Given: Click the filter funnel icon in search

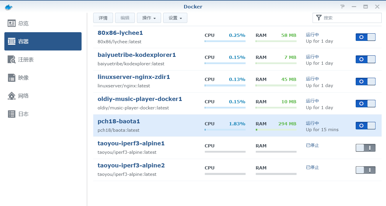Looking at the screenshot, I should (x=319, y=18).
